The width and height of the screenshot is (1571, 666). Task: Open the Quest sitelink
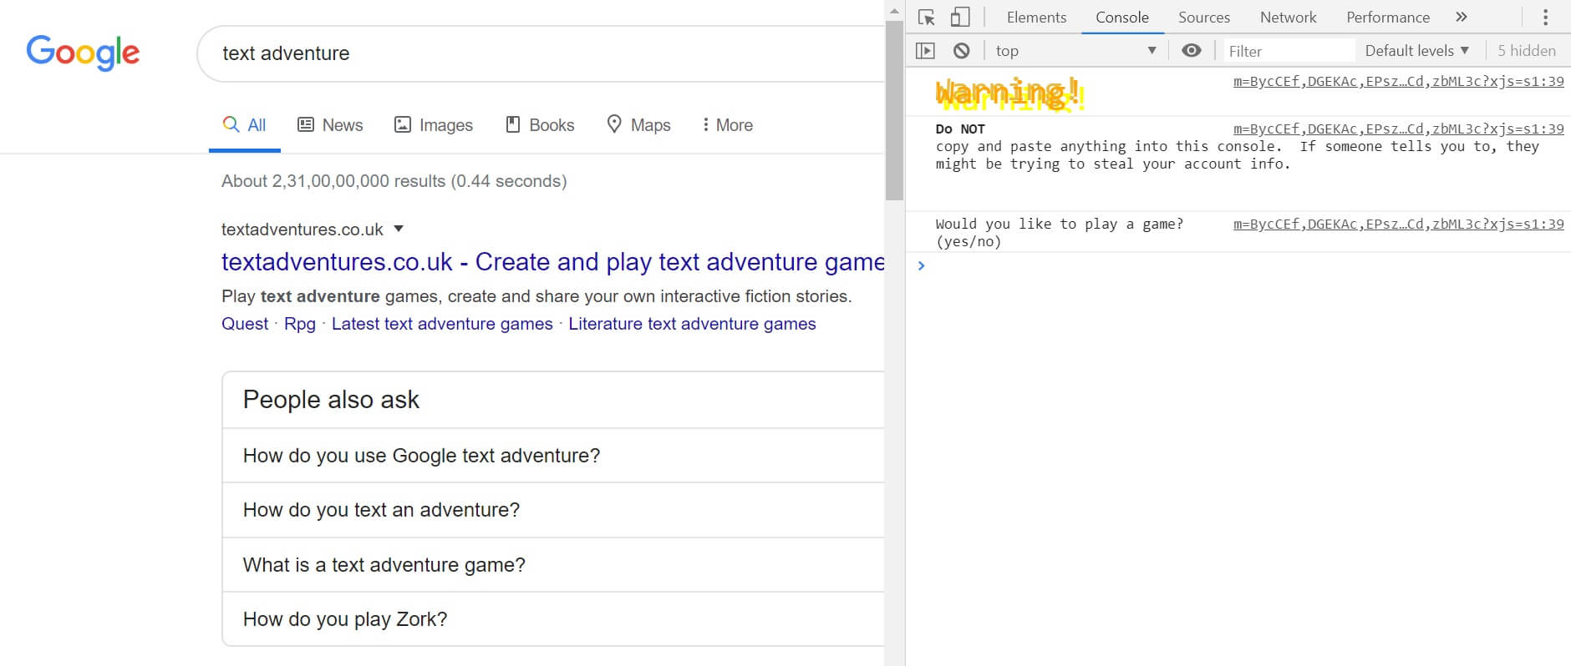tap(245, 324)
